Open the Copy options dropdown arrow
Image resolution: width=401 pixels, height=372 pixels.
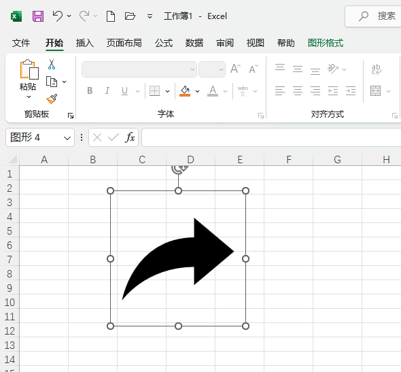coord(64,82)
